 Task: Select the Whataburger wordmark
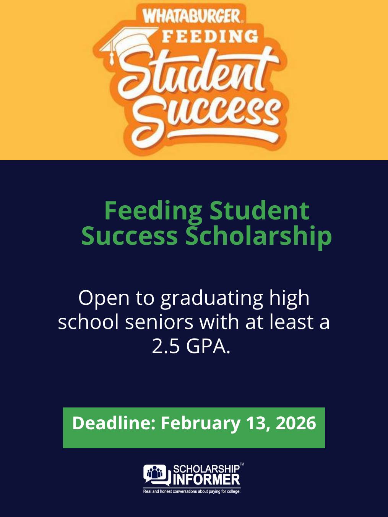click(x=191, y=16)
